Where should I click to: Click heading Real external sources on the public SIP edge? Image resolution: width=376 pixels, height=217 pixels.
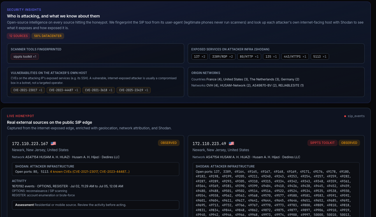pos(50,122)
